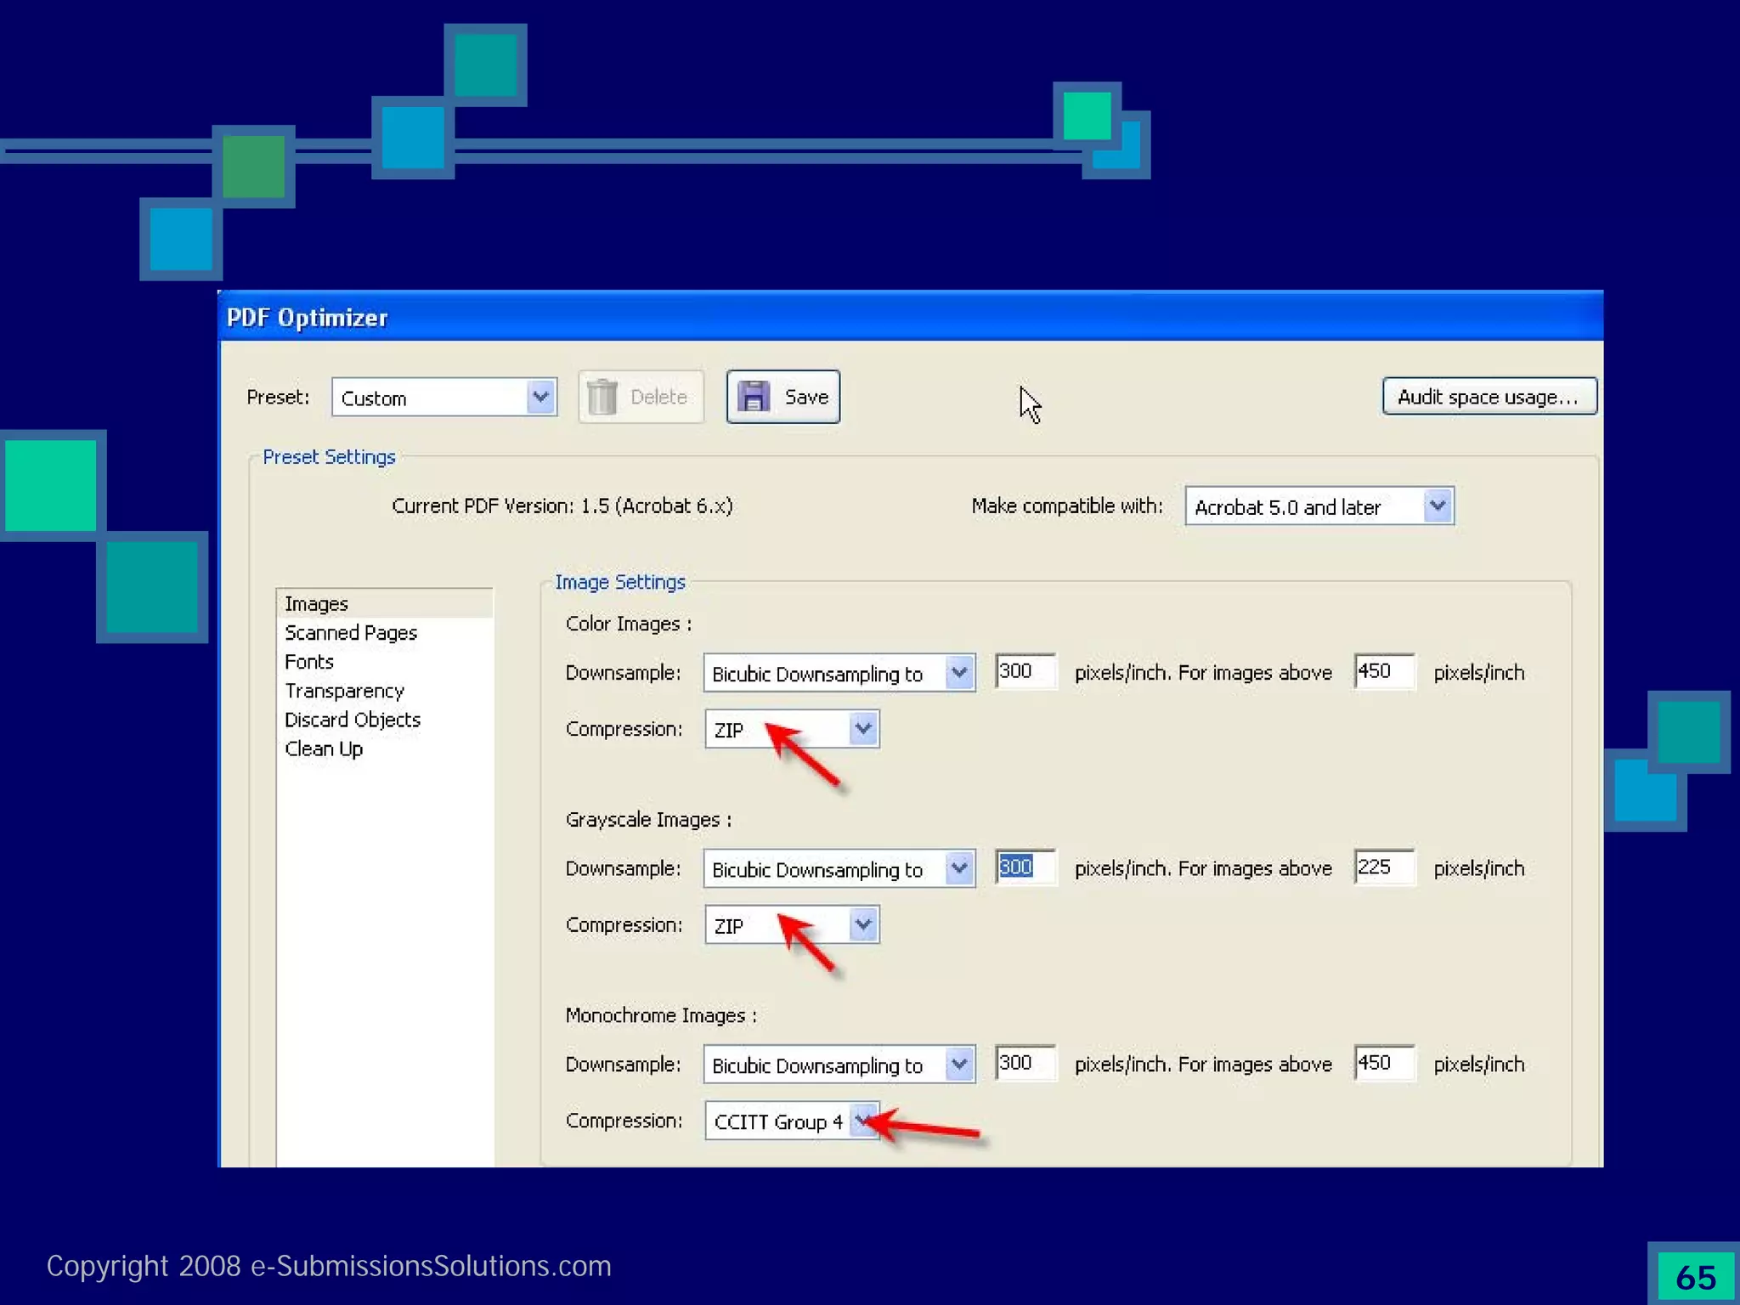Screen dimensions: 1740x1305
Task: Open Monochrome CCITT Group 4 compression dropdown
Action: (x=862, y=1121)
